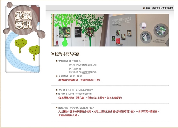
Task: Click the red 休館時間另行公佈 notice text
Action: point(80,80)
